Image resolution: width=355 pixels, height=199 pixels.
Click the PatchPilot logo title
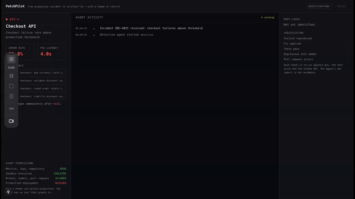(15, 6)
